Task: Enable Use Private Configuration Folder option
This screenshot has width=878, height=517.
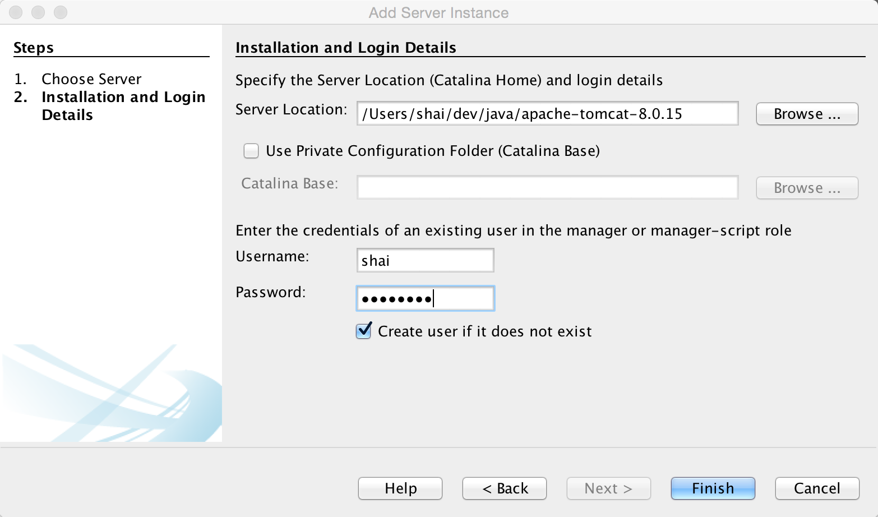Action: (251, 151)
